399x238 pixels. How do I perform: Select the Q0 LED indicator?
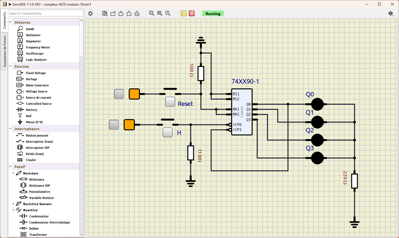pos(317,104)
